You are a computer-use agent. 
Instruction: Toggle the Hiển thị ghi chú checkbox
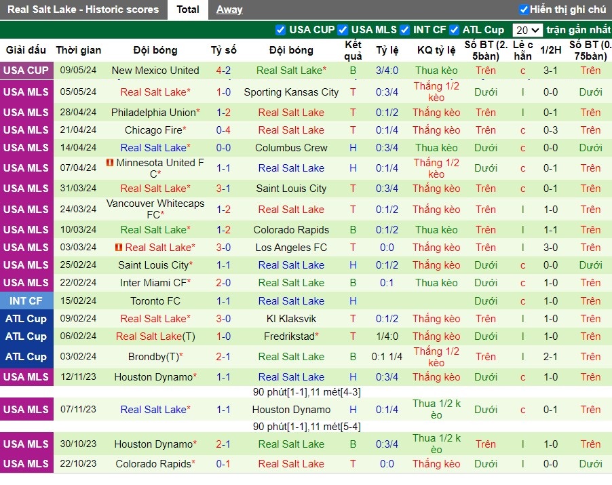tap(523, 9)
